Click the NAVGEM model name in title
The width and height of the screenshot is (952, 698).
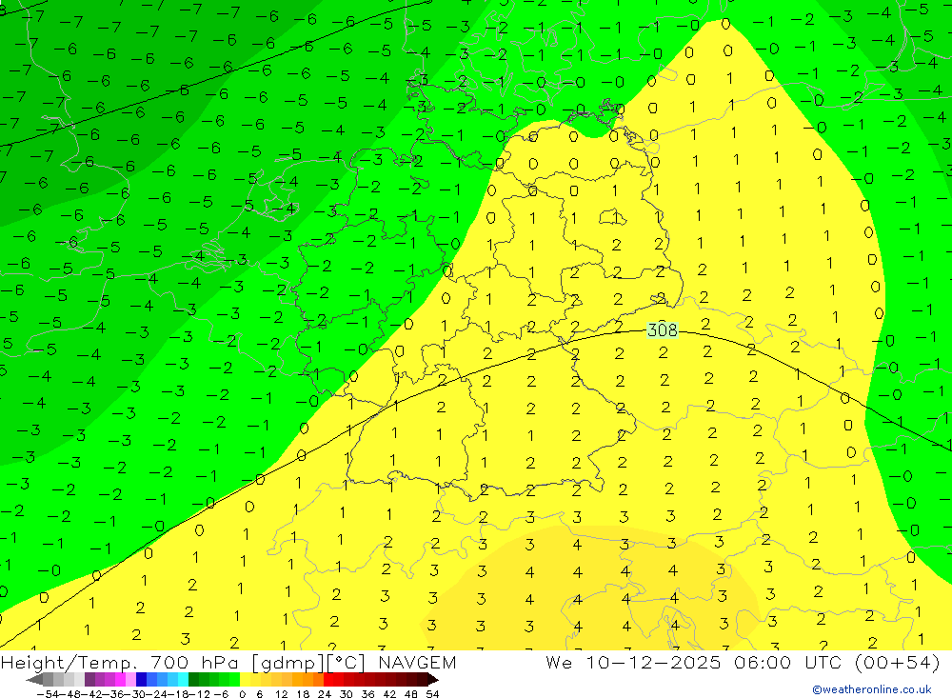(417, 662)
